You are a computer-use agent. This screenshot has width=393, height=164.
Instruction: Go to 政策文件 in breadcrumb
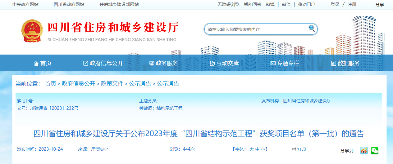click(x=112, y=84)
